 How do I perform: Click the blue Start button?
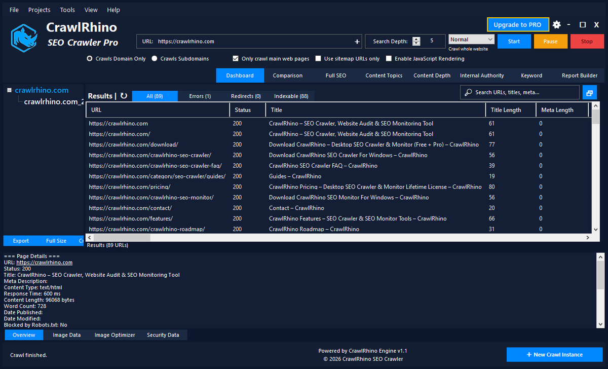point(514,42)
